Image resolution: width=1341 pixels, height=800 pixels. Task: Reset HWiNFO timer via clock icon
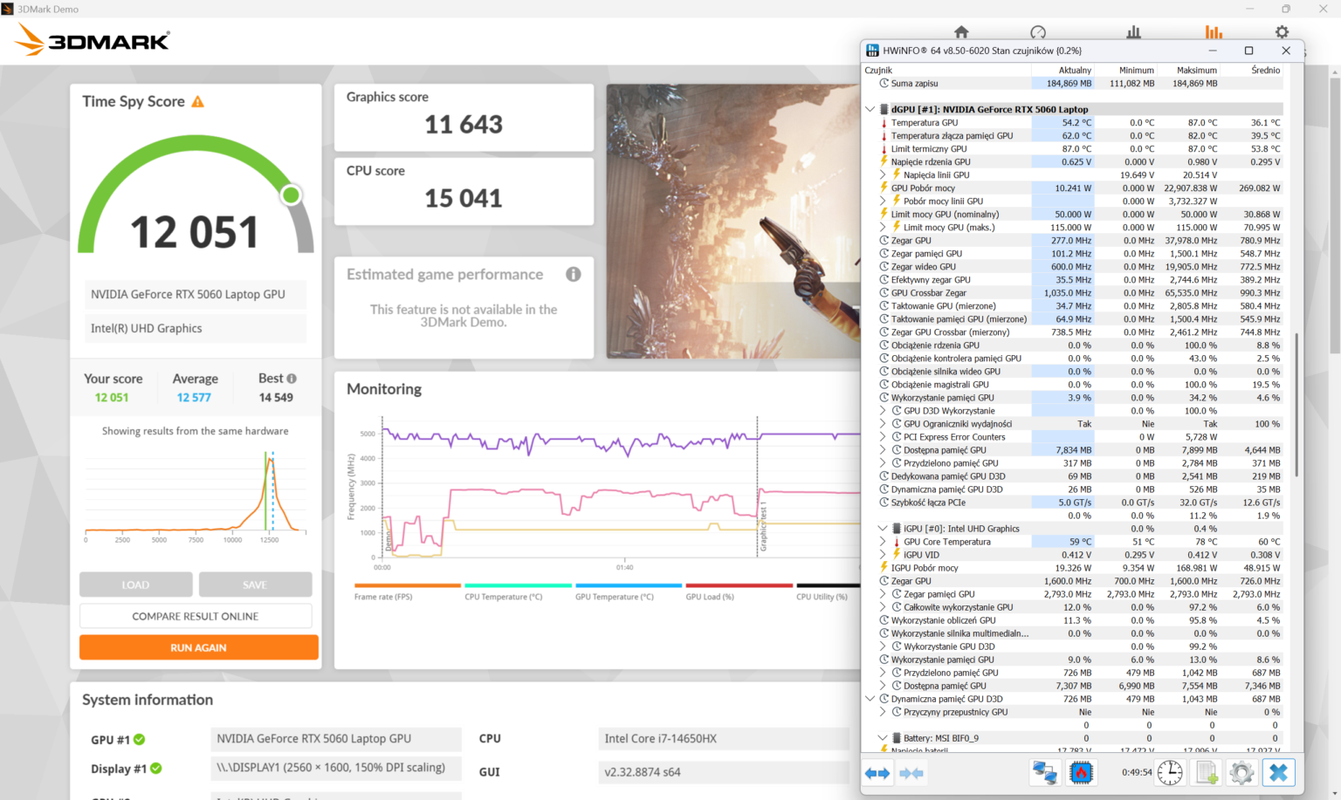[1170, 773]
